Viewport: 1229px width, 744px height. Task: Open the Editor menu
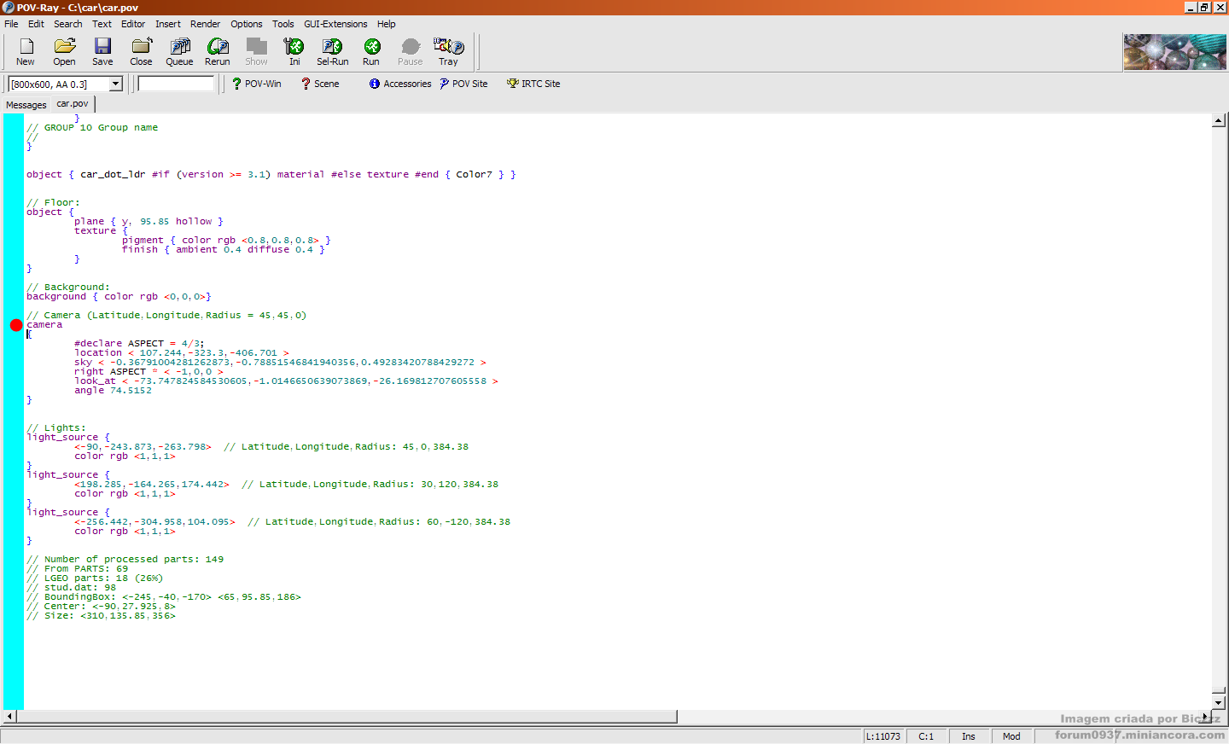tap(133, 24)
